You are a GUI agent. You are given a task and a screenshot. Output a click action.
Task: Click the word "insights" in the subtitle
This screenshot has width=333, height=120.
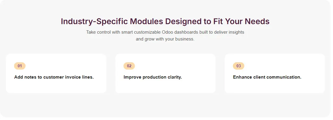[235, 32]
